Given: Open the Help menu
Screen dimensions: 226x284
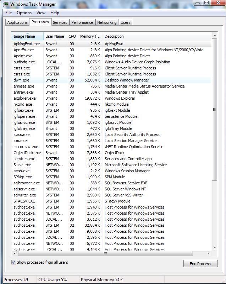Looking at the screenshot, I should [55, 13].
